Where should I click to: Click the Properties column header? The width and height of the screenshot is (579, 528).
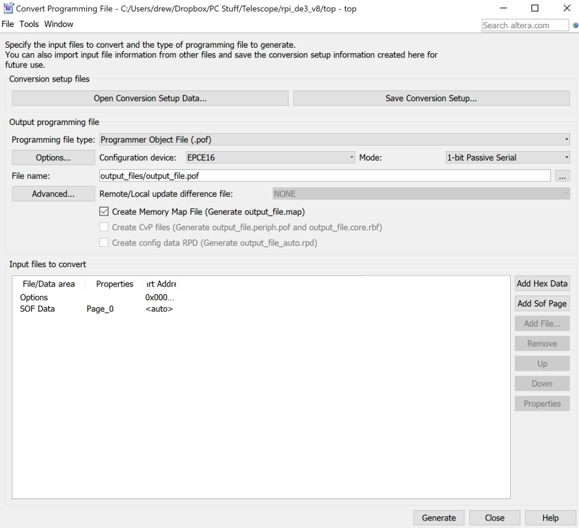[x=115, y=284]
